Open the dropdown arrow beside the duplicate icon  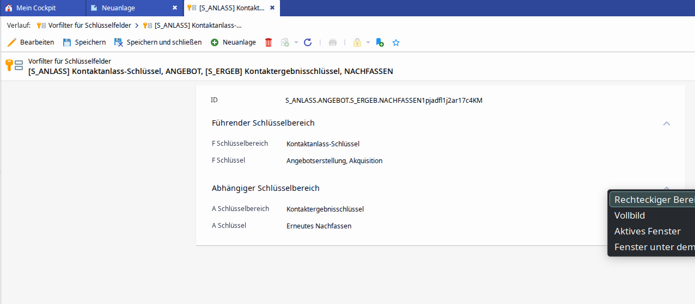296,42
